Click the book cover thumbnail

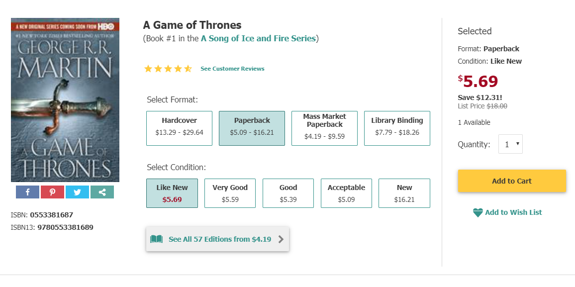click(x=65, y=100)
